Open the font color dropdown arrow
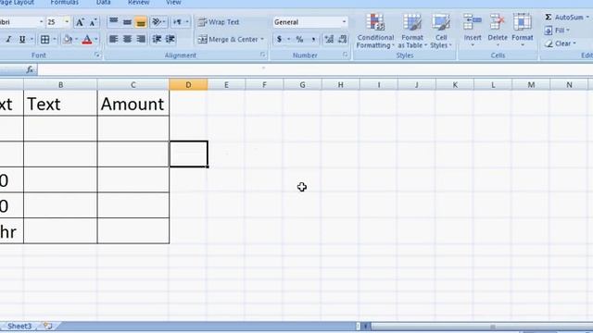The height and width of the screenshot is (333, 593). coord(96,39)
